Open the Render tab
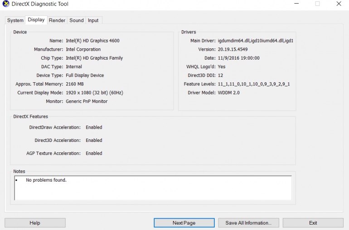Image resolution: width=349 pixels, height=230 pixels. [x=57, y=20]
